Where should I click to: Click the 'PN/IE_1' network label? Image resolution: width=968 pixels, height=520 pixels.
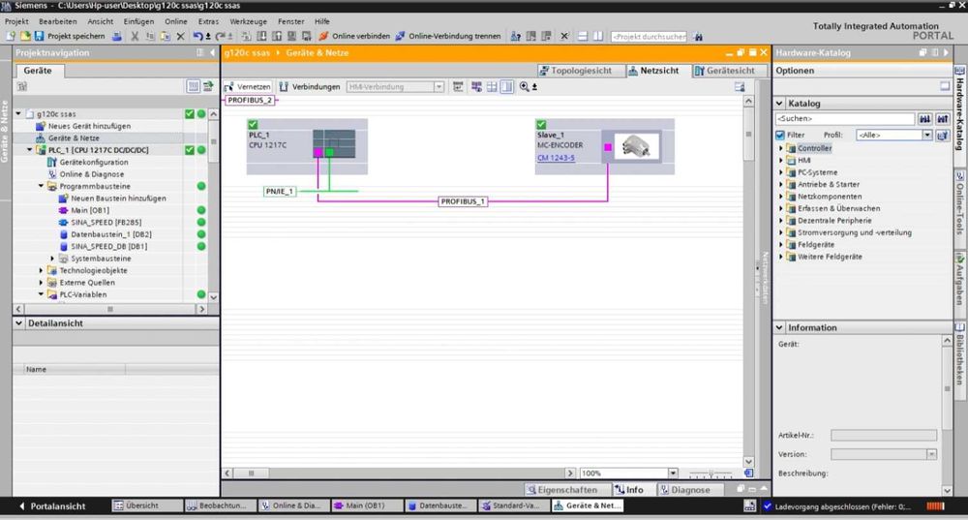click(279, 192)
